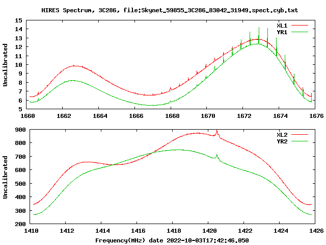The image size is (326, 245).
Task: Click the red XL1 legend line sample
Action: [300, 26]
